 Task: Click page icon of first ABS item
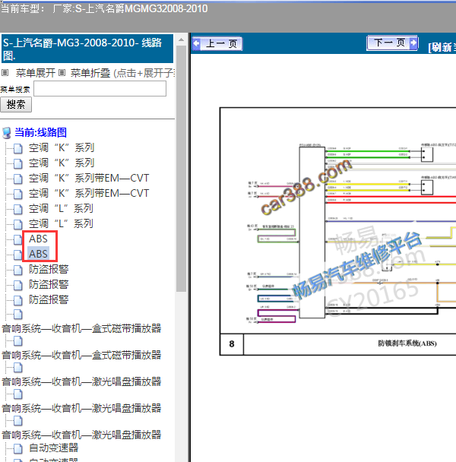pyautogui.click(x=18, y=240)
